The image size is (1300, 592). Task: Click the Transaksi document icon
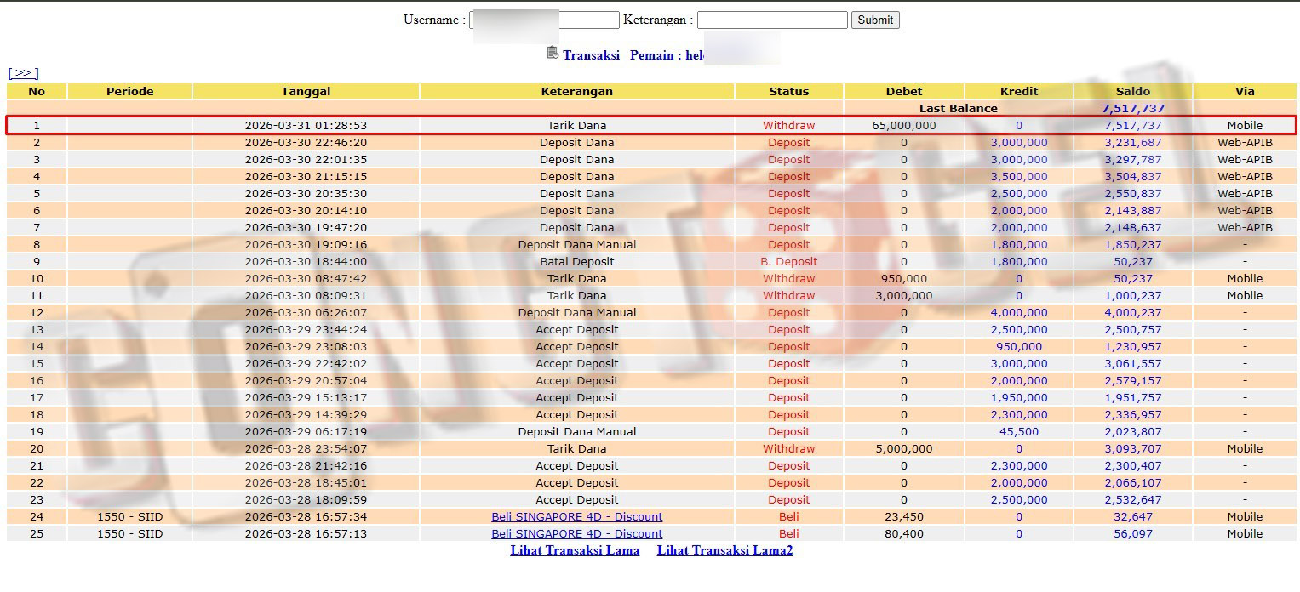(553, 54)
